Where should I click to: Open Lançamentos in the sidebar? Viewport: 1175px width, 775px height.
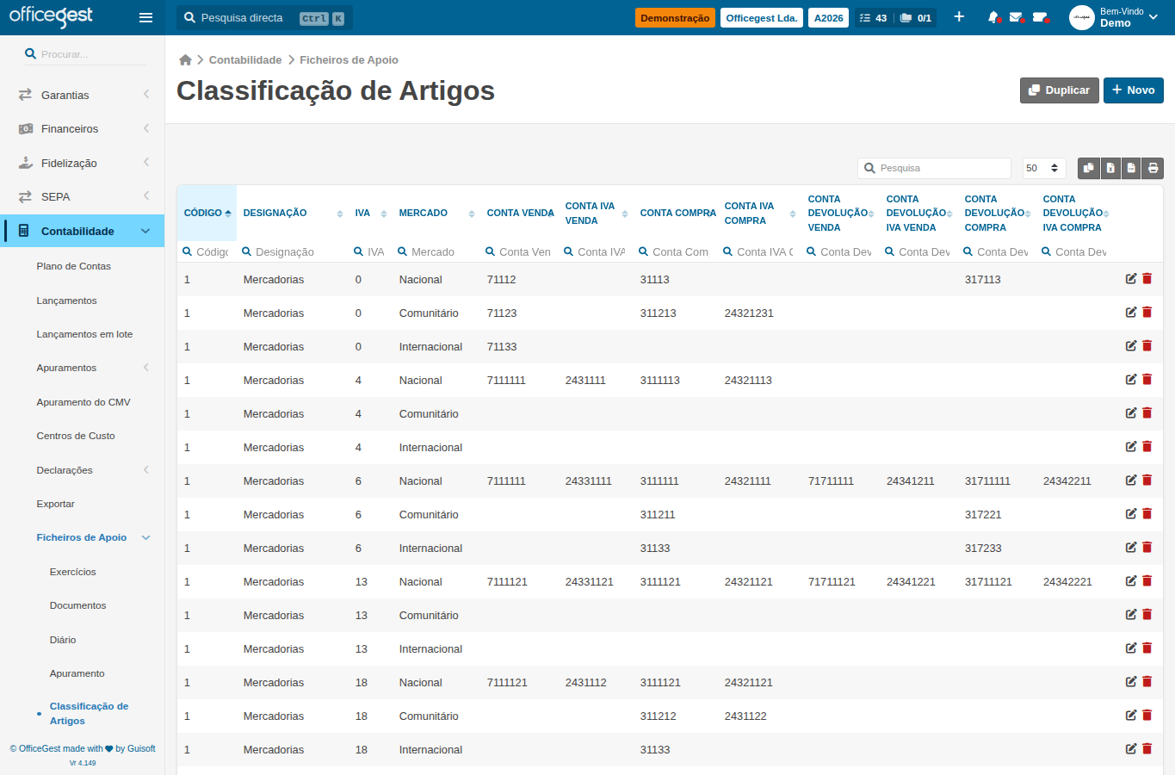click(66, 301)
